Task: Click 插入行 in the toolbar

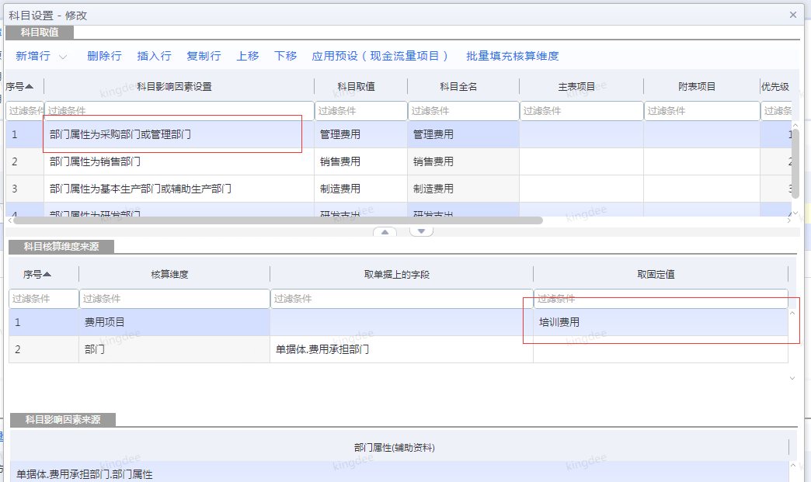Action: [x=154, y=56]
